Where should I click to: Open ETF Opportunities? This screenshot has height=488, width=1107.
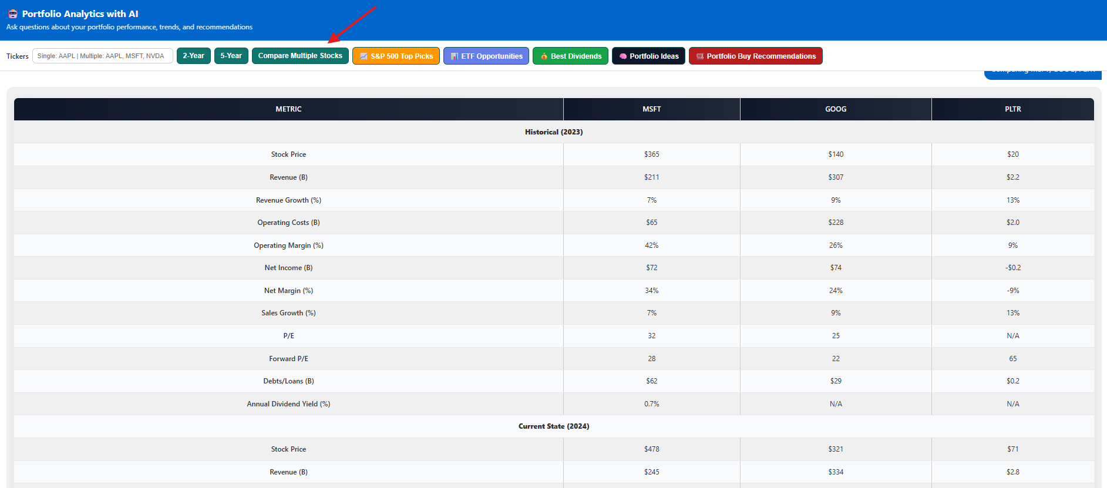point(486,56)
